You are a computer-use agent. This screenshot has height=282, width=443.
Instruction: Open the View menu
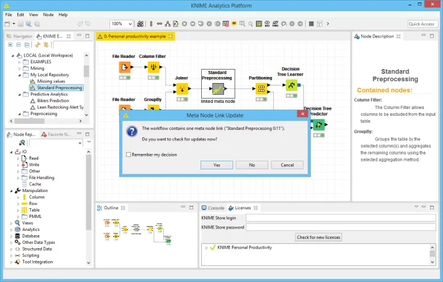pos(33,15)
